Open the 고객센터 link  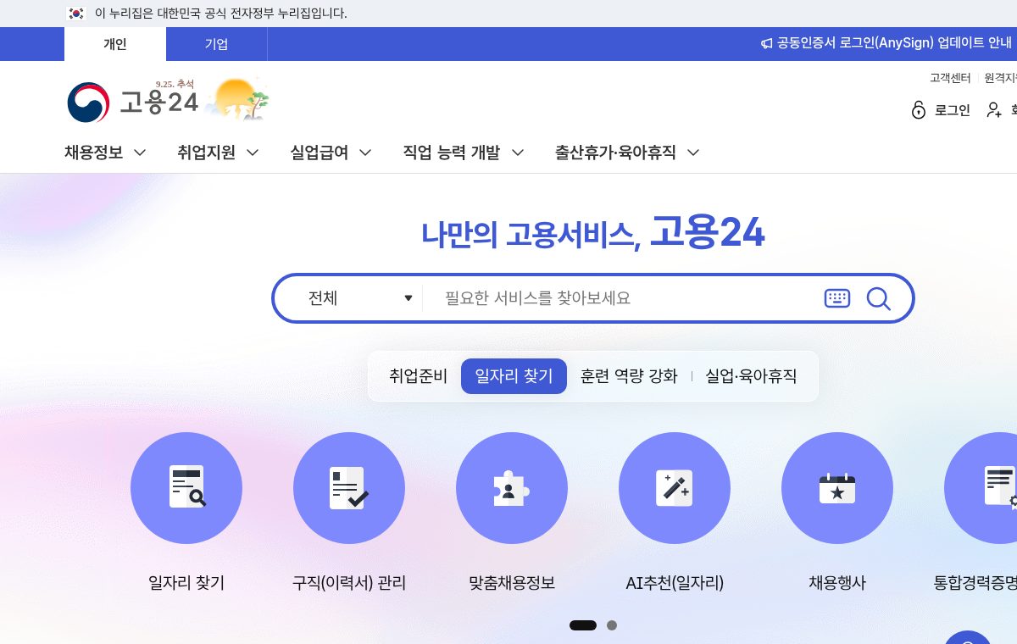click(x=950, y=78)
